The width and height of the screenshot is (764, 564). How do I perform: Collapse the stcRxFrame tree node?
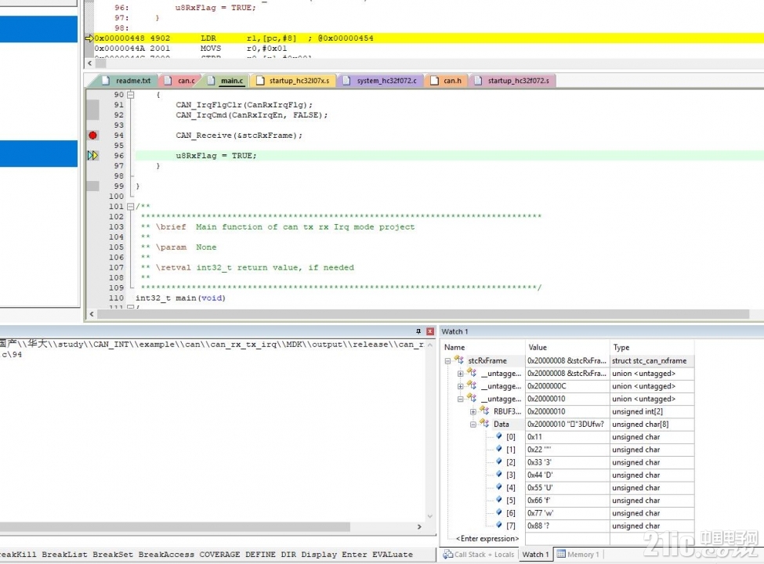click(x=447, y=361)
